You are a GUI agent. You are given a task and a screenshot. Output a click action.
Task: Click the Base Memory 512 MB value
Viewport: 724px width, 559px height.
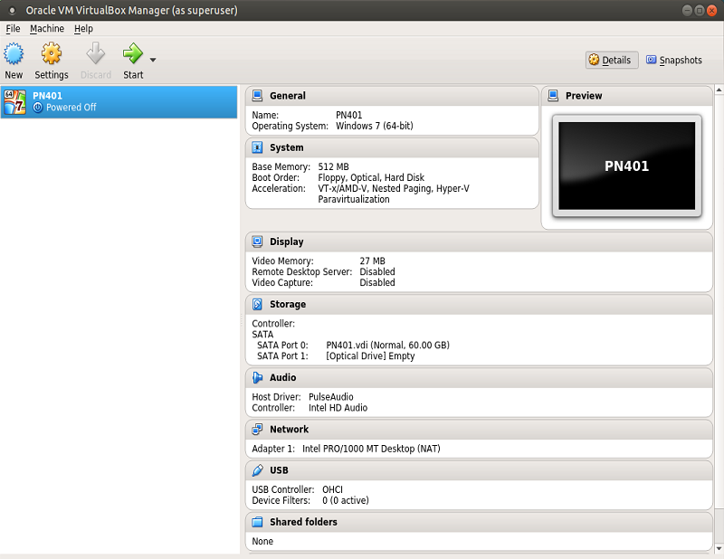(333, 166)
